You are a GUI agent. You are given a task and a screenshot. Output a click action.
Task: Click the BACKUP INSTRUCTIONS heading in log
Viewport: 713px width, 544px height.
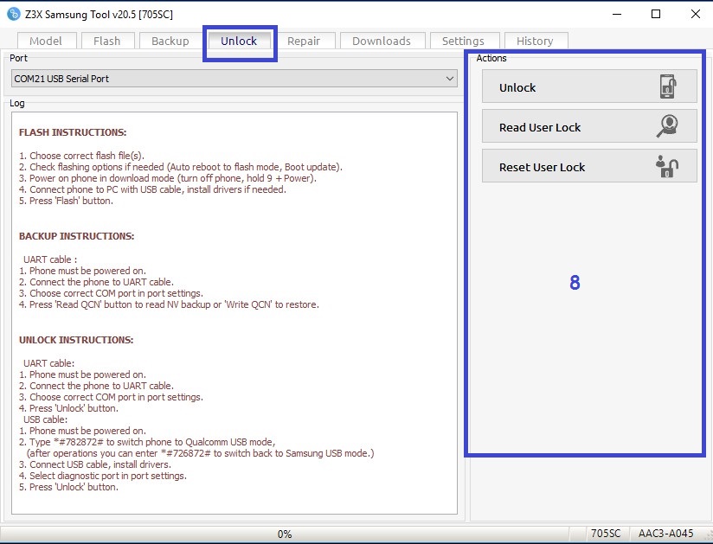[x=76, y=236]
